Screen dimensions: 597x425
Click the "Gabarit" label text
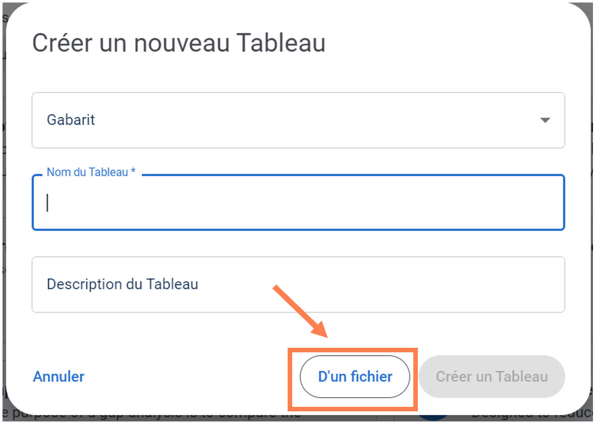click(x=71, y=120)
